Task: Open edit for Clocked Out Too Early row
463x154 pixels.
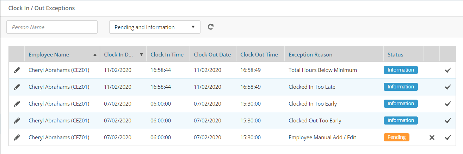Action: (17, 121)
